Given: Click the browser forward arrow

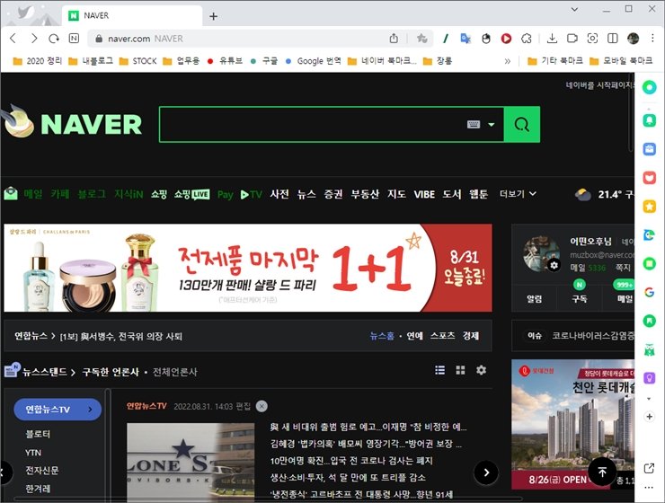Looking at the screenshot, I should pos(34,39).
